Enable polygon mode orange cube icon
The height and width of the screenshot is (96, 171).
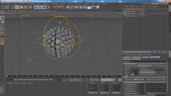click(2, 34)
